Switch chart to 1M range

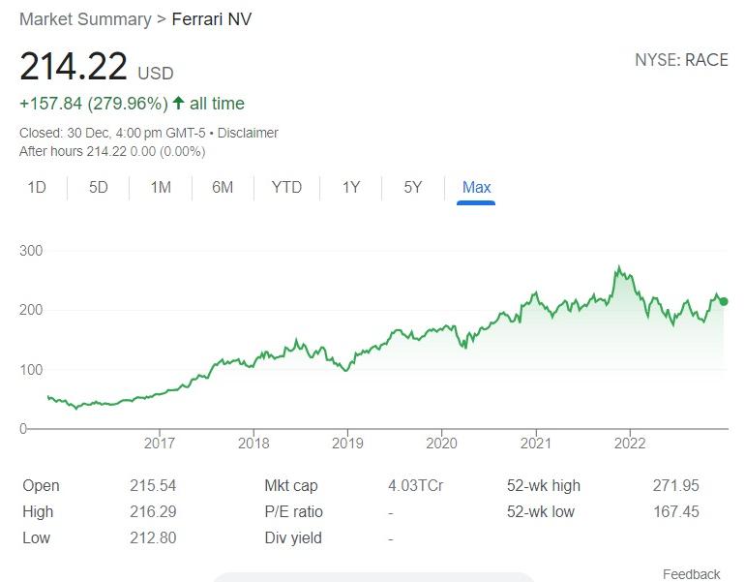(x=161, y=187)
